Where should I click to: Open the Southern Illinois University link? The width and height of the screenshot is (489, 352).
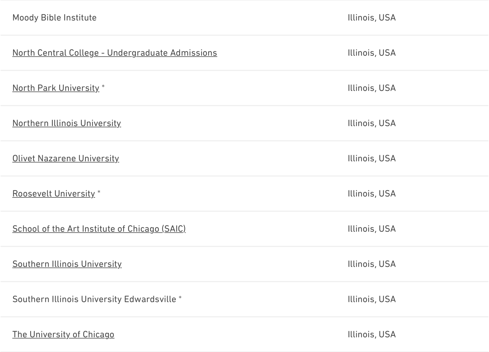tap(67, 264)
